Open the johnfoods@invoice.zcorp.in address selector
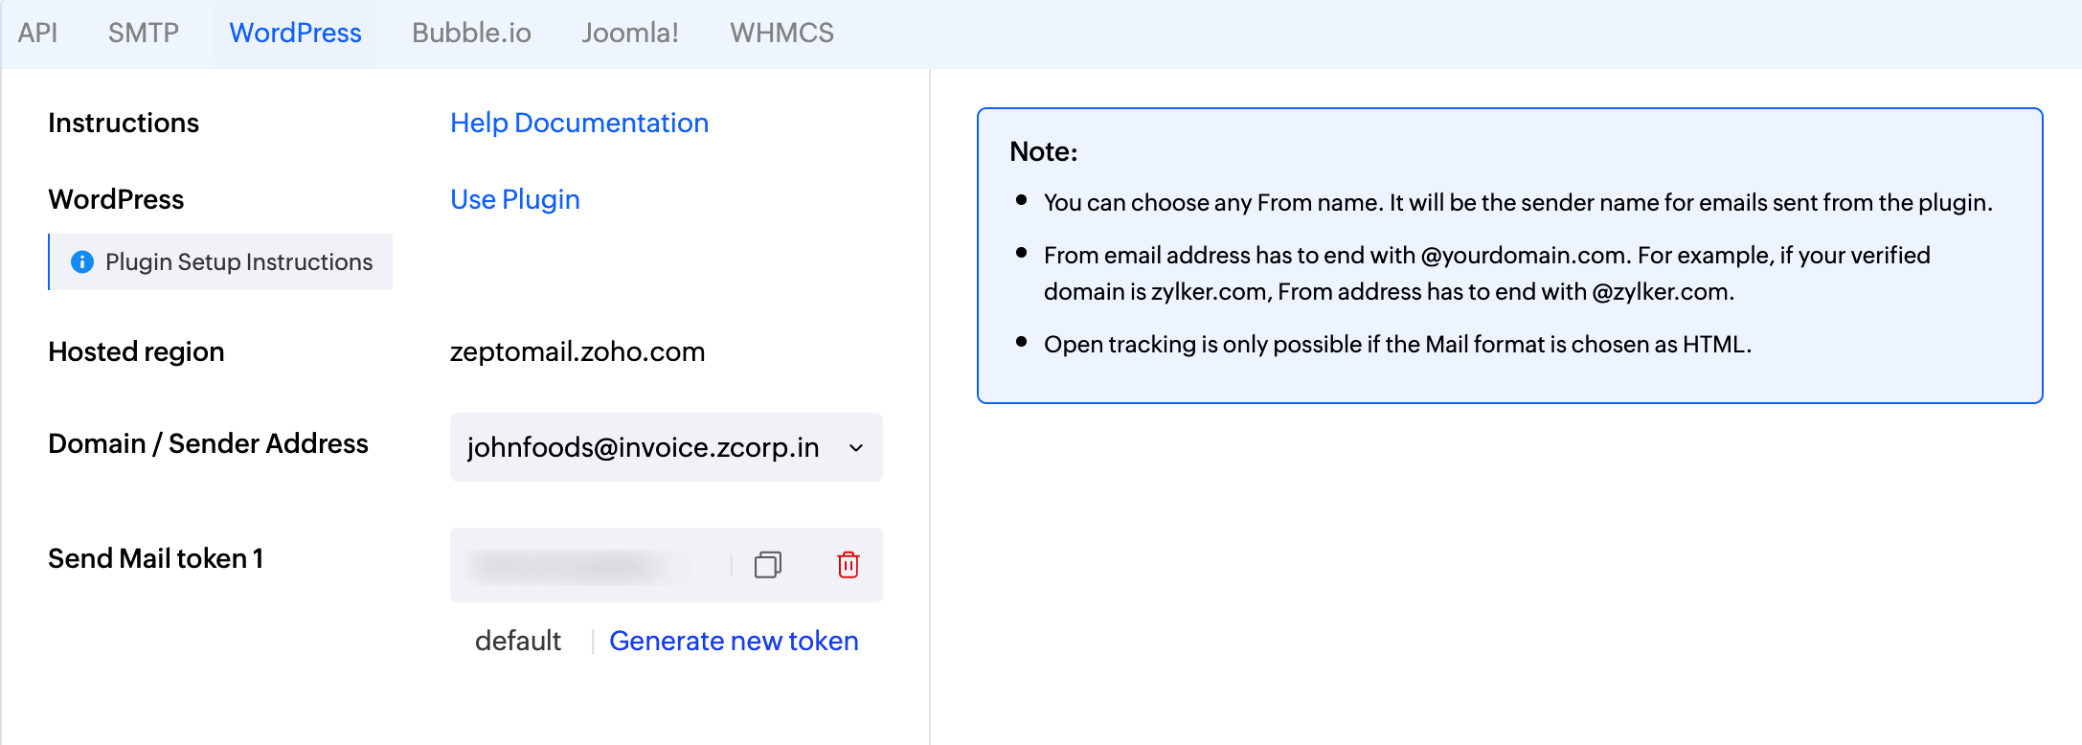This screenshot has width=2082, height=745. click(643, 447)
